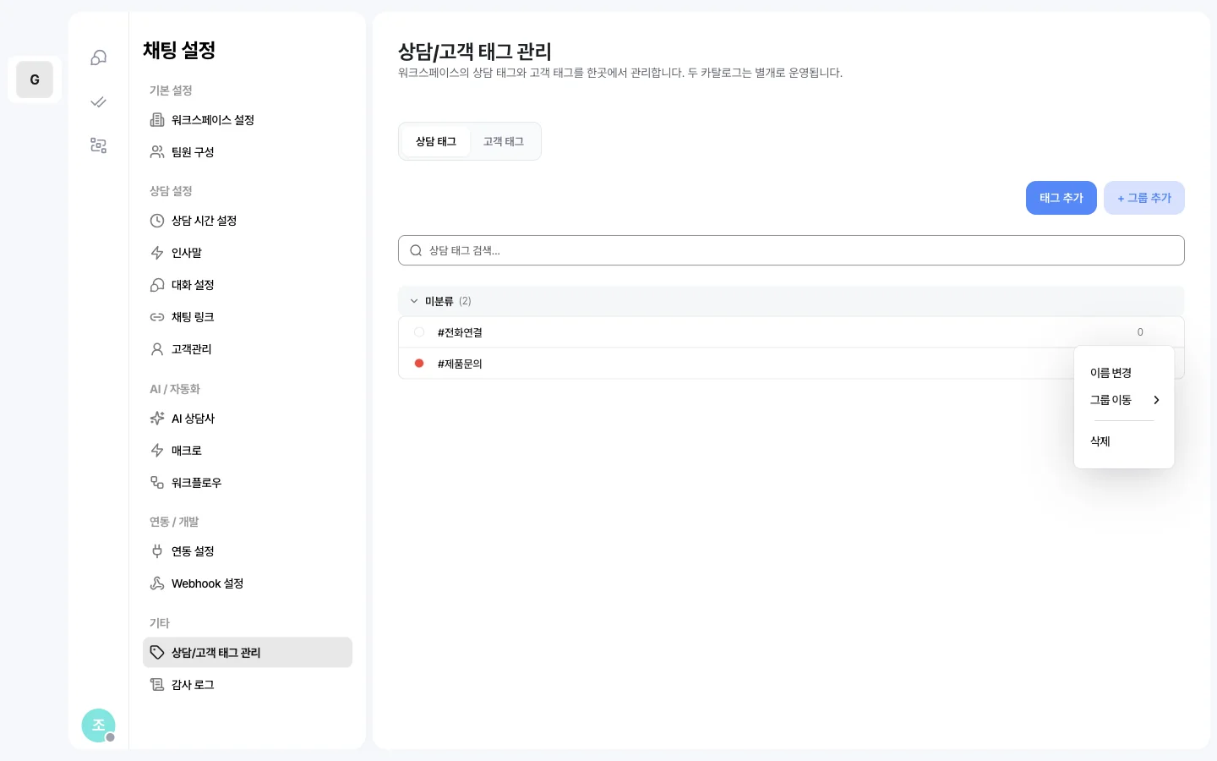Go to 상담 시간 설정
The width and height of the screenshot is (1217, 761).
click(x=248, y=221)
